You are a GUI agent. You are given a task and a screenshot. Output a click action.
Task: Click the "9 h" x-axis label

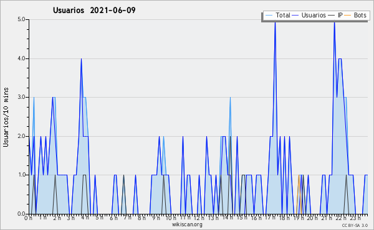click(156, 218)
